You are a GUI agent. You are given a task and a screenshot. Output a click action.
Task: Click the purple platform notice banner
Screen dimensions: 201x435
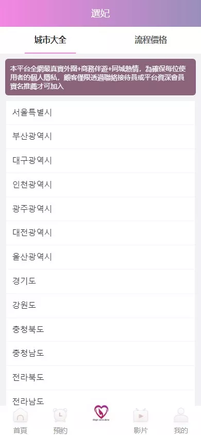coord(100,77)
